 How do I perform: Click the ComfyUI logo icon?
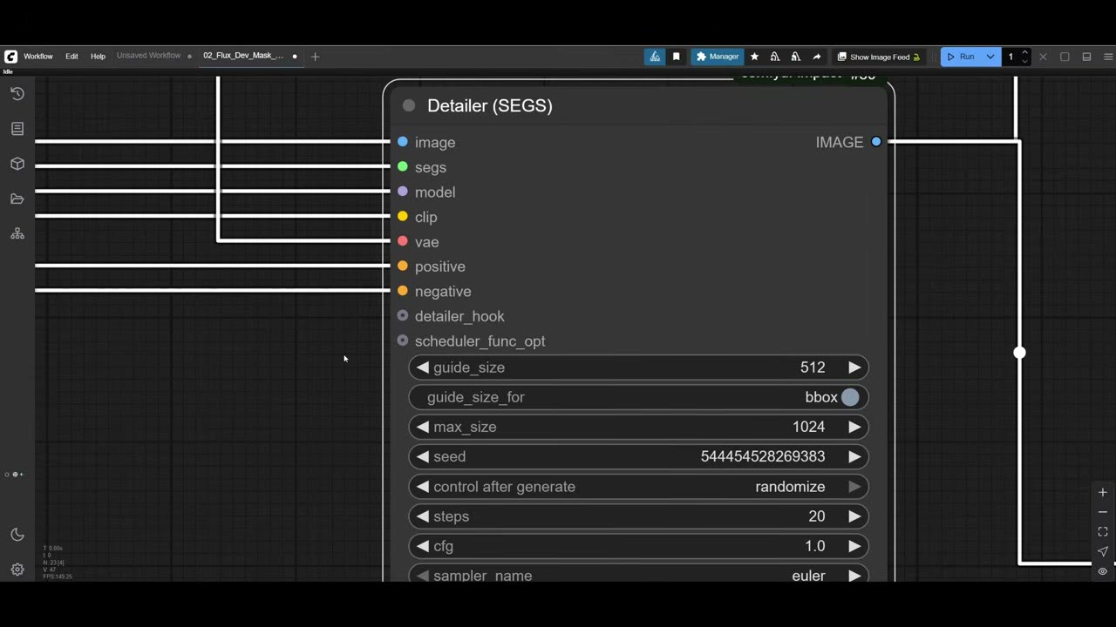pos(10,57)
